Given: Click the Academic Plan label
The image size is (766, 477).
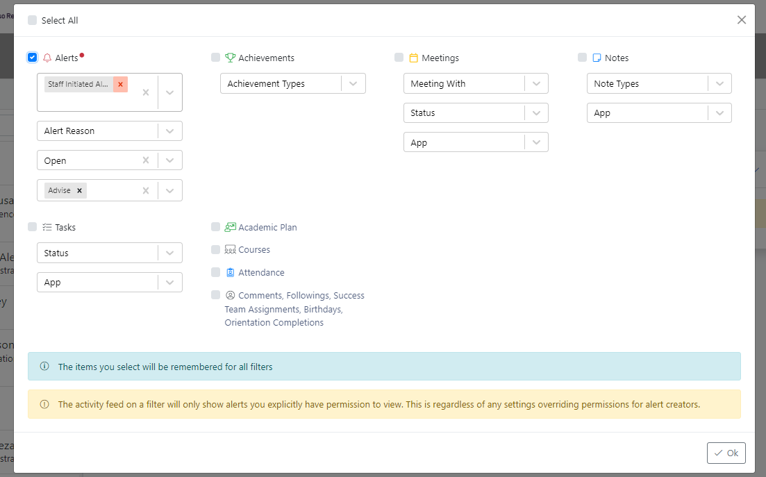Looking at the screenshot, I should tap(267, 227).
